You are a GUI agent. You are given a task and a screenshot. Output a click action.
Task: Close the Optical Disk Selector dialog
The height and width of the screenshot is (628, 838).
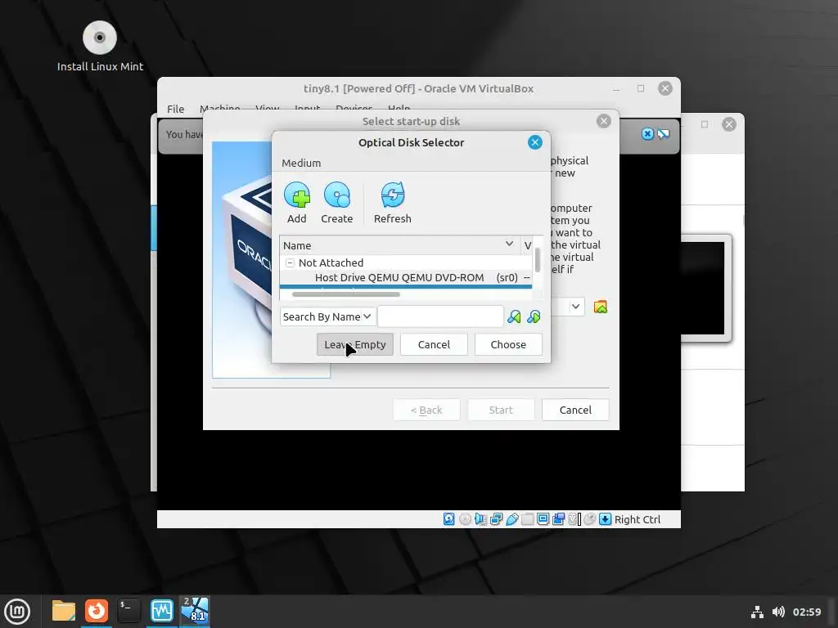click(535, 142)
